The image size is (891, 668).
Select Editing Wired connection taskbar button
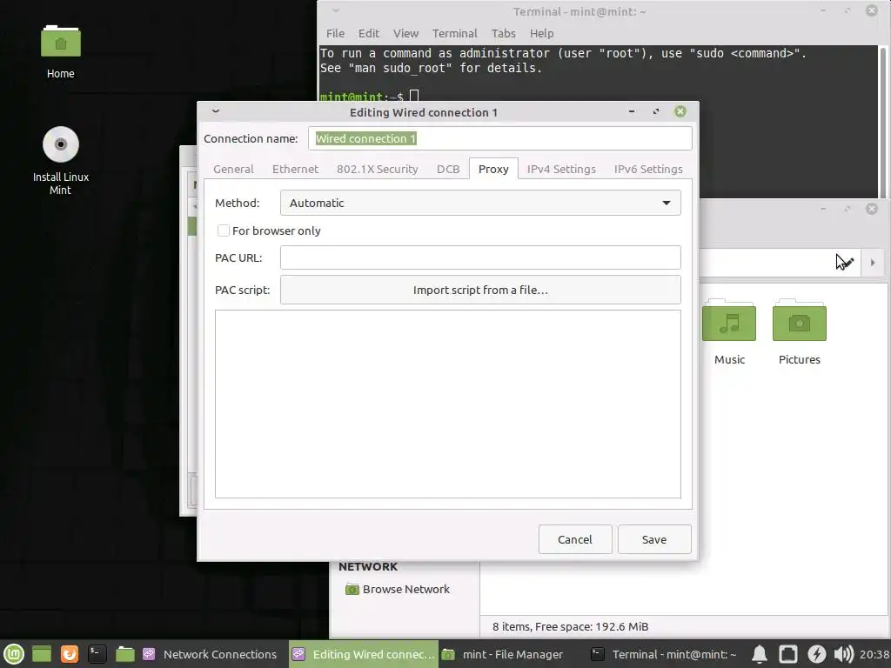(x=364, y=654)
